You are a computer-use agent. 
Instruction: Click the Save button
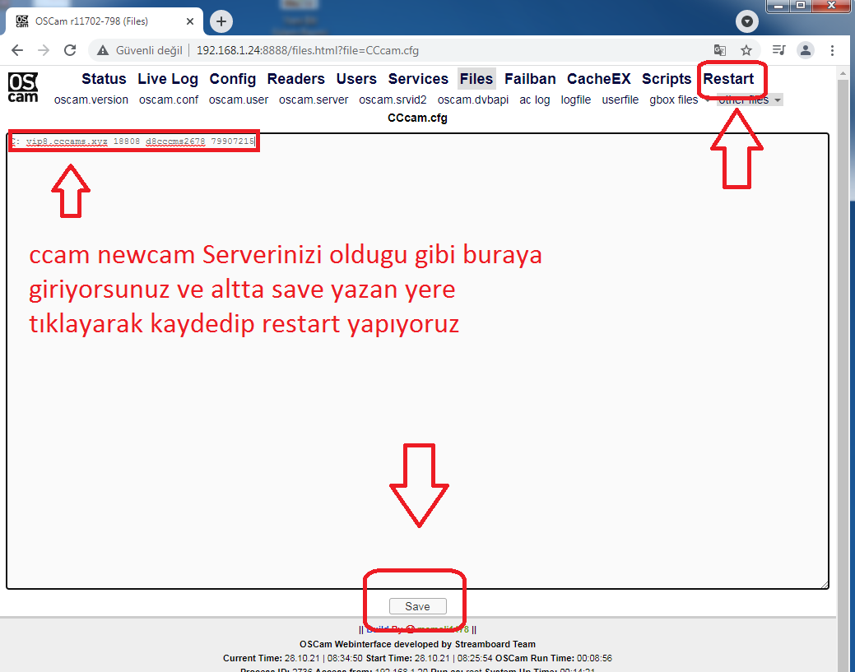coord(418,606)
